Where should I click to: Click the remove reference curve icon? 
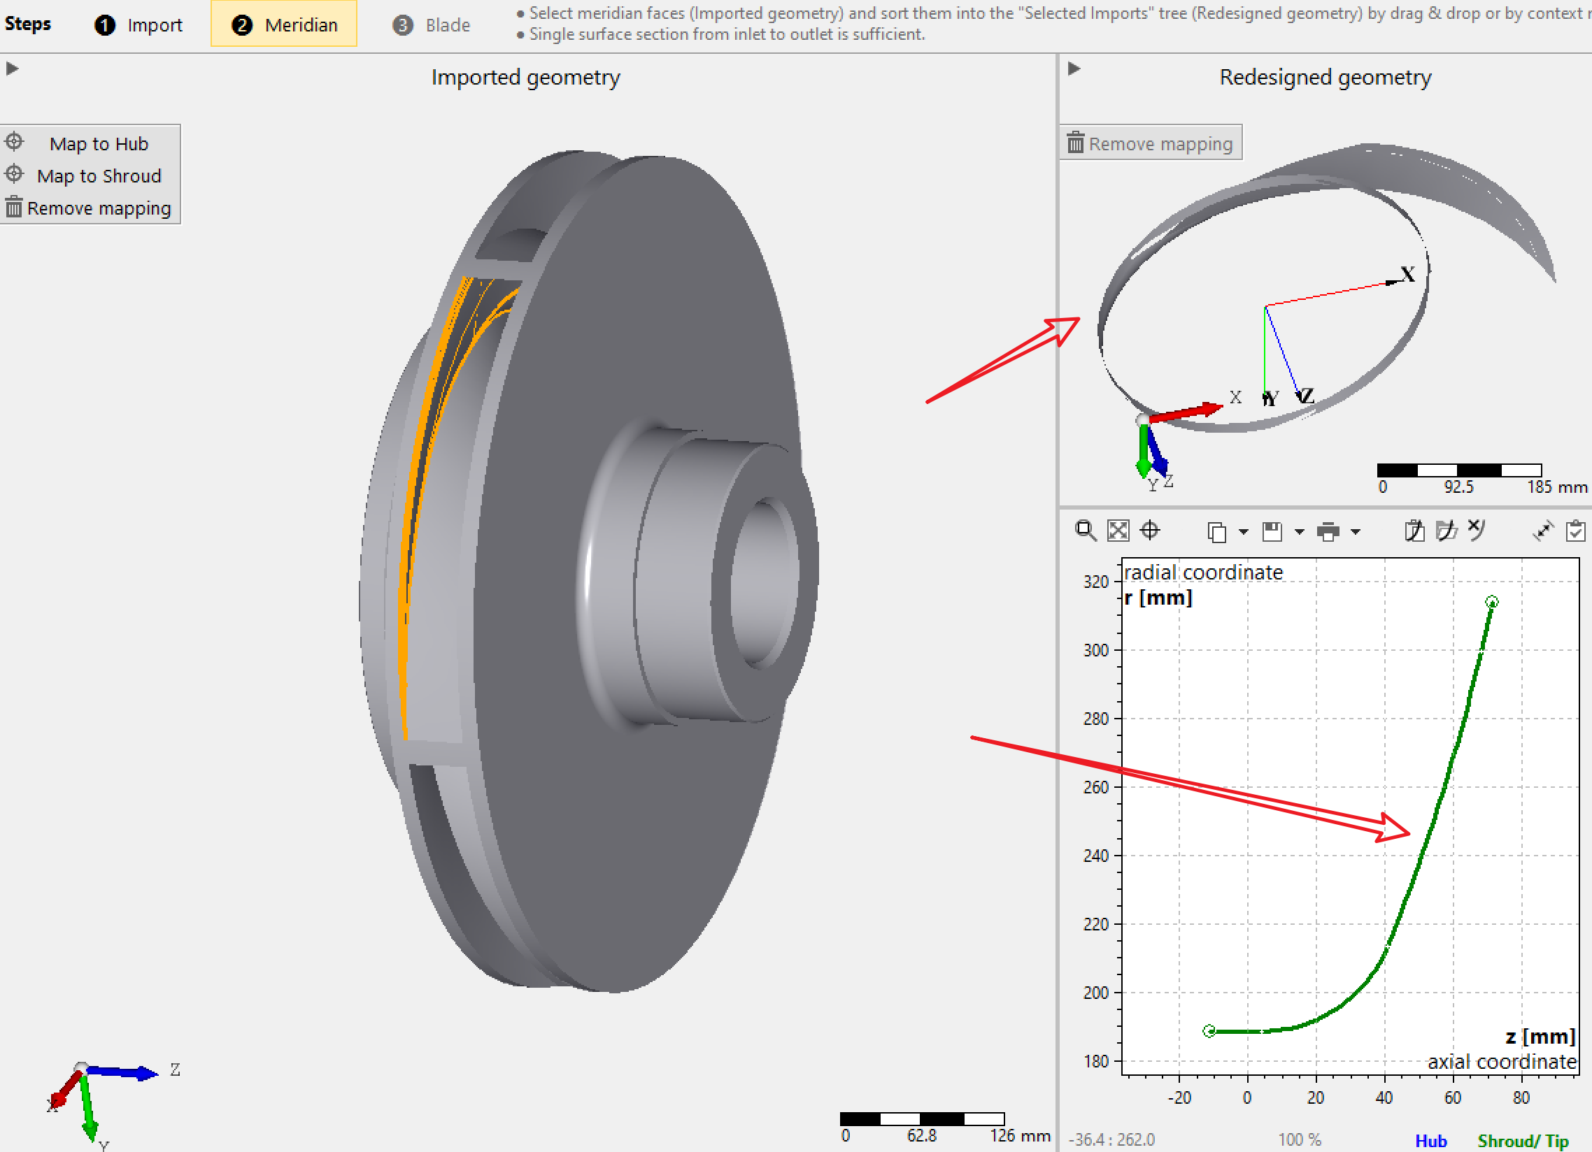pyautogui.click(x=1476, y=530)
